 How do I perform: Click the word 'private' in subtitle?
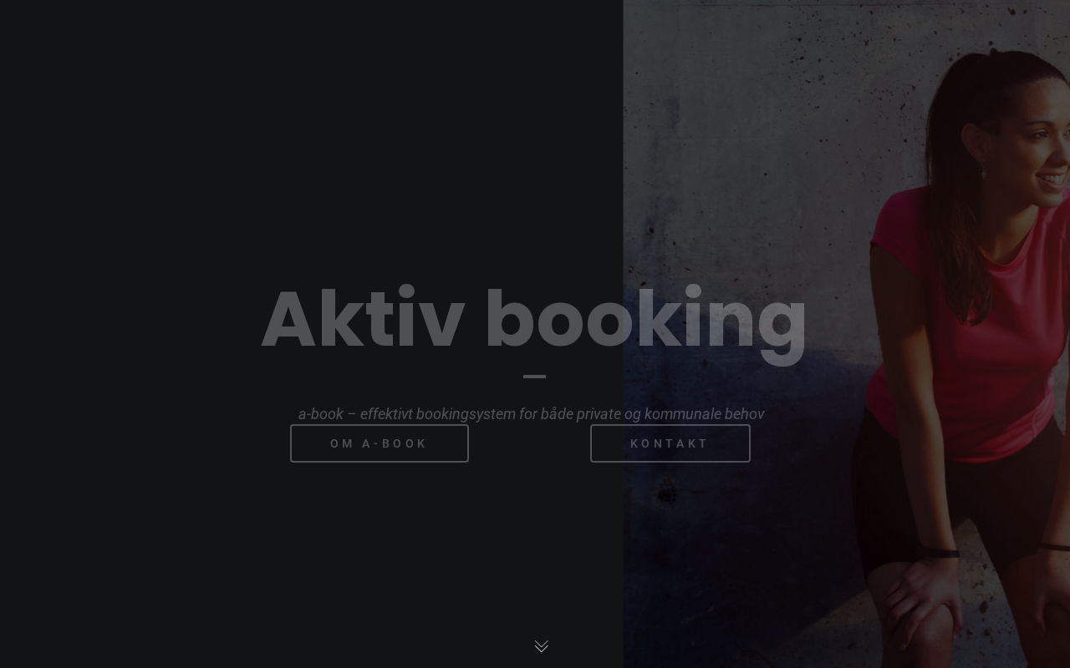(599, 413)
